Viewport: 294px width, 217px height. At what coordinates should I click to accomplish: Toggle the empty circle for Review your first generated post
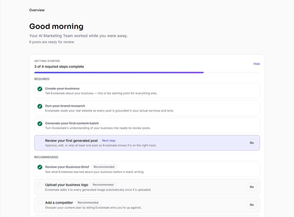[40, 141]
